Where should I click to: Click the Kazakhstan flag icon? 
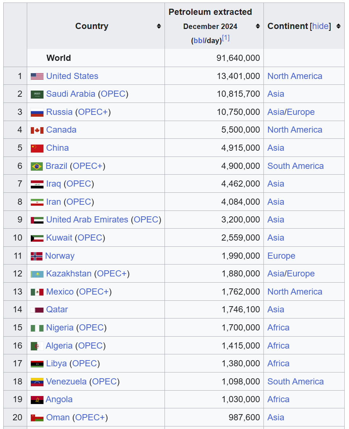point(37,274)
